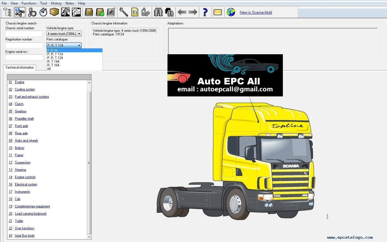Click the New in Scania Multi link
387x242 pixels.
[x=256, y=12]
